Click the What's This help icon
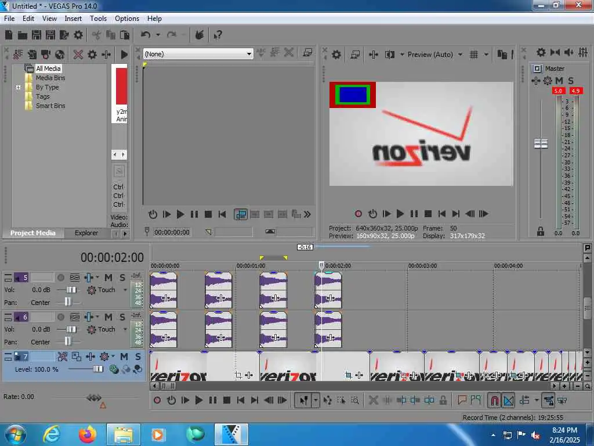Image resolution: width=594 pixels, height=446 pixels. point(218,35)
